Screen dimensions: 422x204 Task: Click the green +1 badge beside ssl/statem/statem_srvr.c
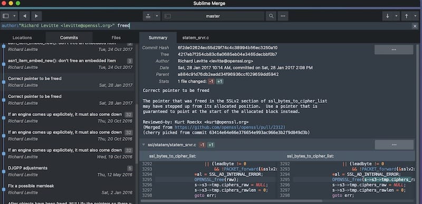point(210,145)
